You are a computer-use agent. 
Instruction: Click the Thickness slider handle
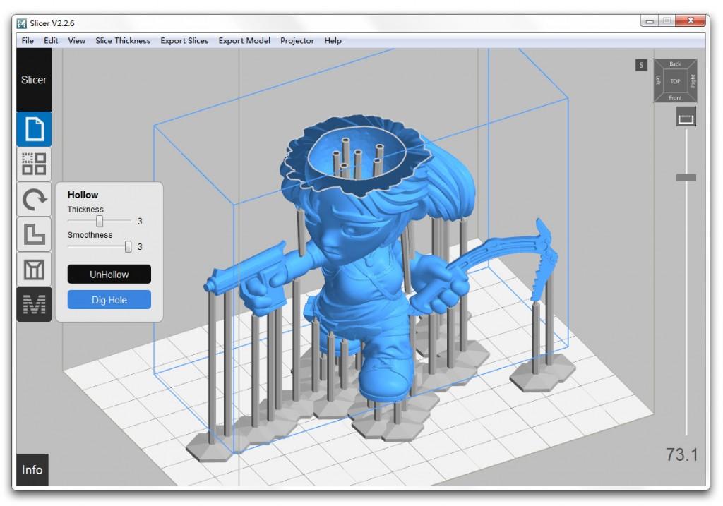pyautogui.click(x=100, y=222)
